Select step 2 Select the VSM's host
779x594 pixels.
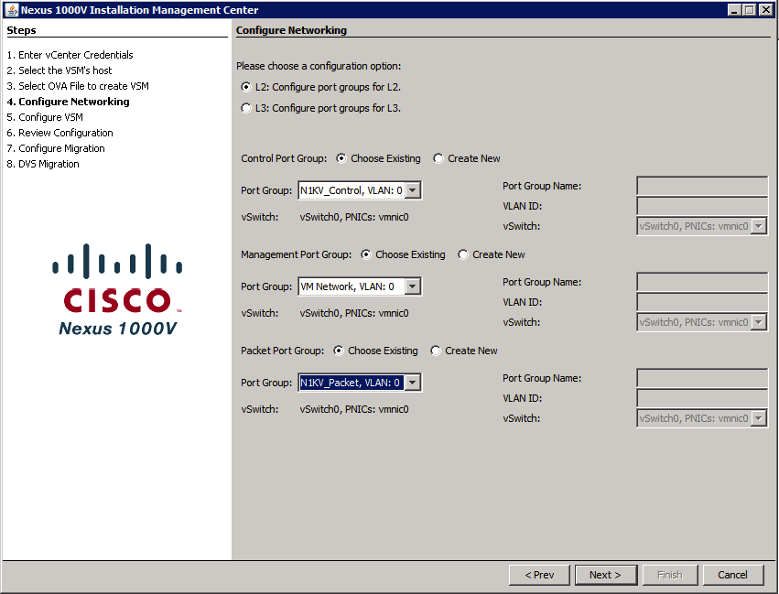(x=60, y=70)
